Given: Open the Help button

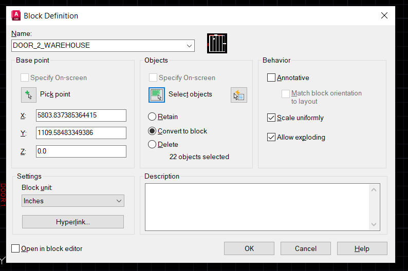Looking at the screenshot, I should click(362, 248).
